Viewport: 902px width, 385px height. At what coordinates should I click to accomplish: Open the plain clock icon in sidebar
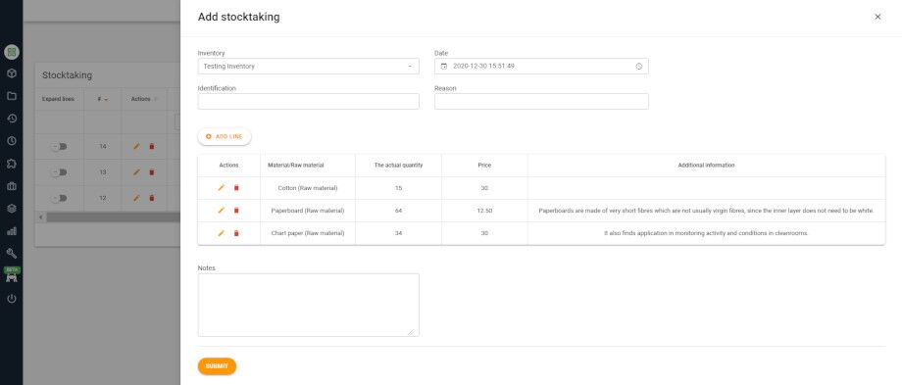click(12, 141)
